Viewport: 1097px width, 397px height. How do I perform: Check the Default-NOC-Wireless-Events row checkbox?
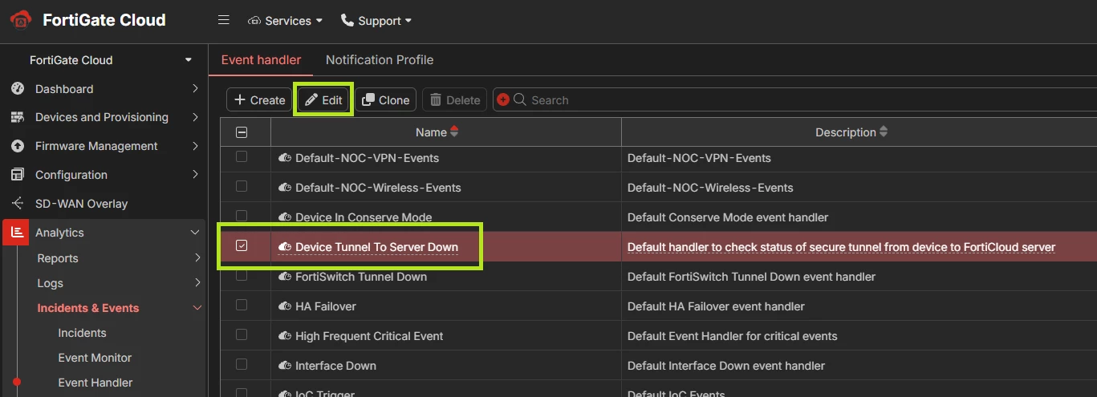point(242,186)
